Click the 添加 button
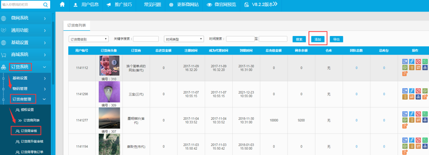 tap(318, 39)
